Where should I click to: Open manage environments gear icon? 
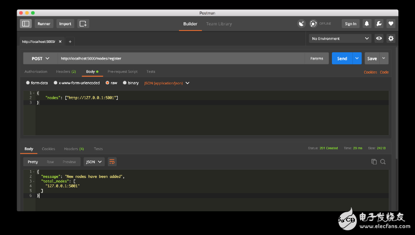click(391, 38)
